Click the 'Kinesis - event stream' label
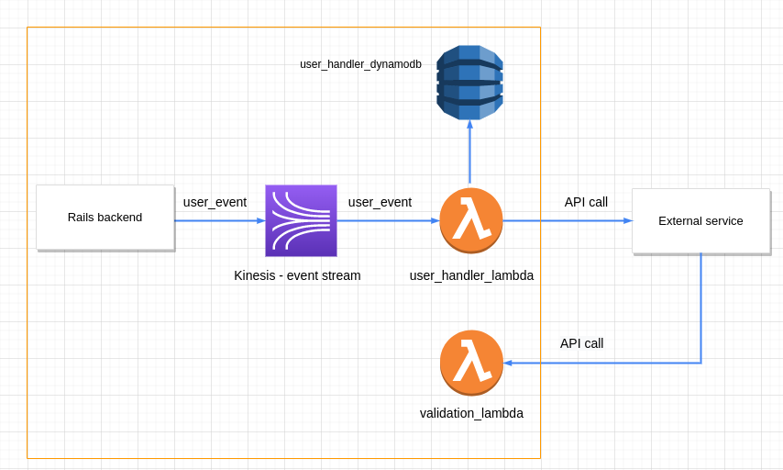This screenshot has height=470, width=783. pos(297,275)
